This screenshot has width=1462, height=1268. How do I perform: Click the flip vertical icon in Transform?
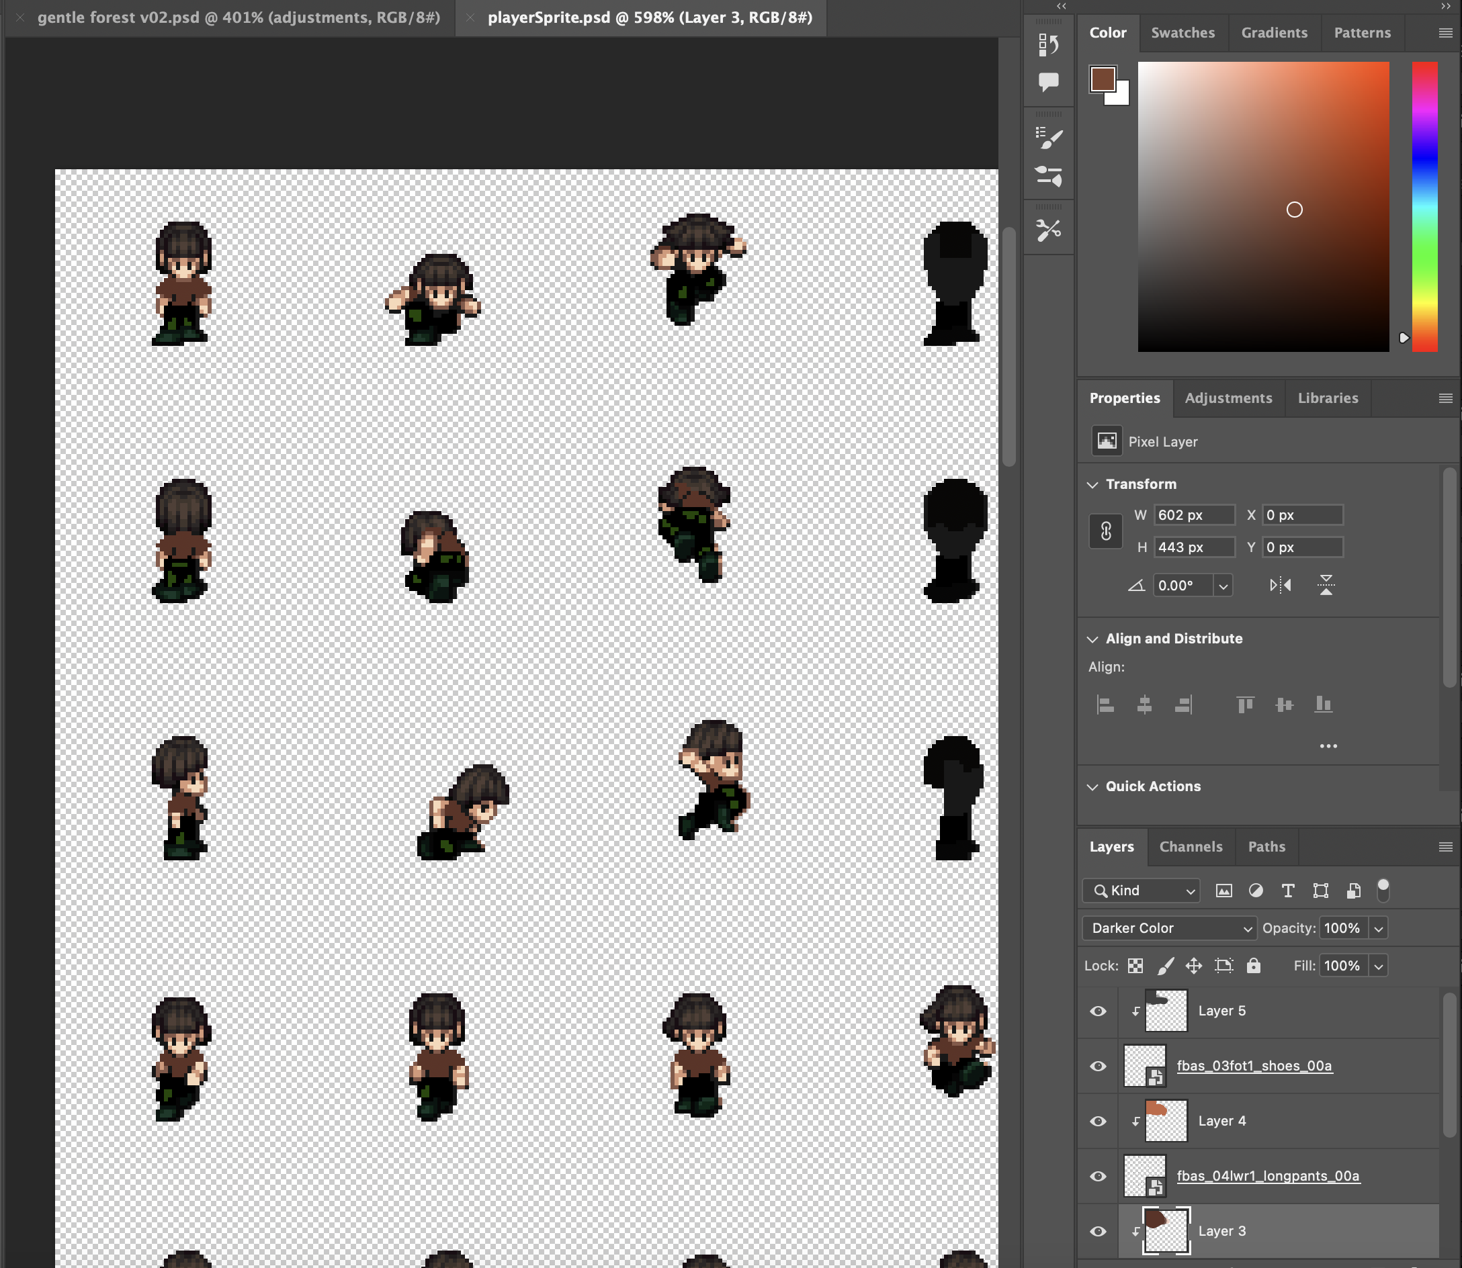(1326, 585)
